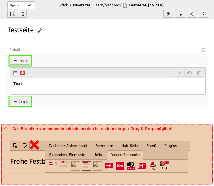
Task: Open the Besondere Elemente tab
Action: [67, 155]
